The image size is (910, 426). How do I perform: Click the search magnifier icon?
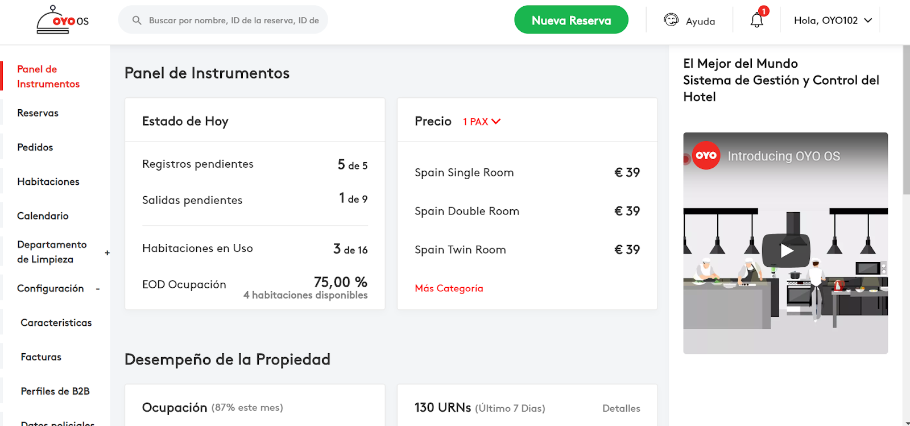click(x=136, y=20)
